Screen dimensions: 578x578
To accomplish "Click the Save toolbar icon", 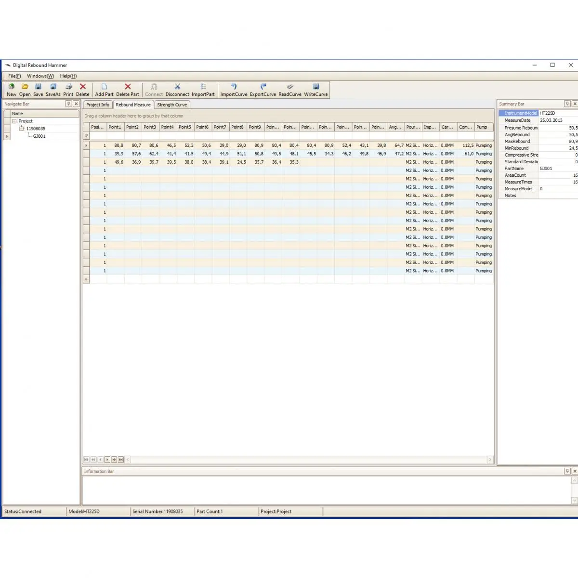I will tap(38, 87).
